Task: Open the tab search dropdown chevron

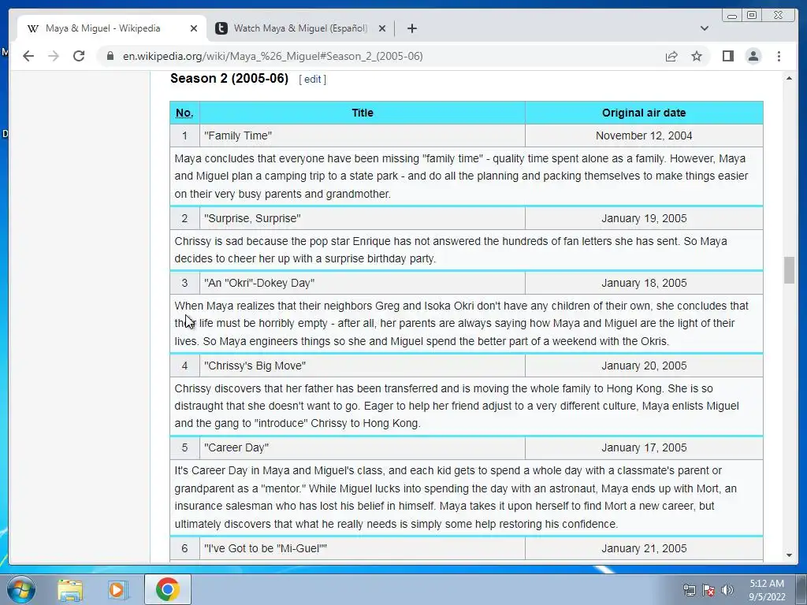Action: [x=705, y=28]
